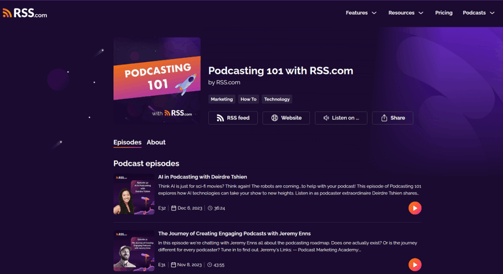503x274 pixels.
Task: Click the AI in Podcasting episode thumbnail
Action: pos(134,194)
